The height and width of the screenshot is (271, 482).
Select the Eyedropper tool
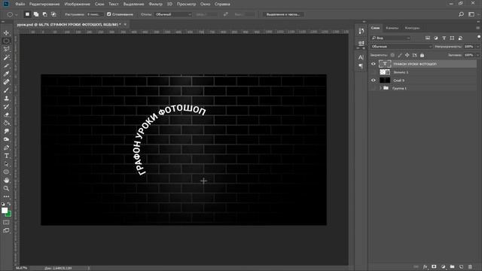coord(6,74)
